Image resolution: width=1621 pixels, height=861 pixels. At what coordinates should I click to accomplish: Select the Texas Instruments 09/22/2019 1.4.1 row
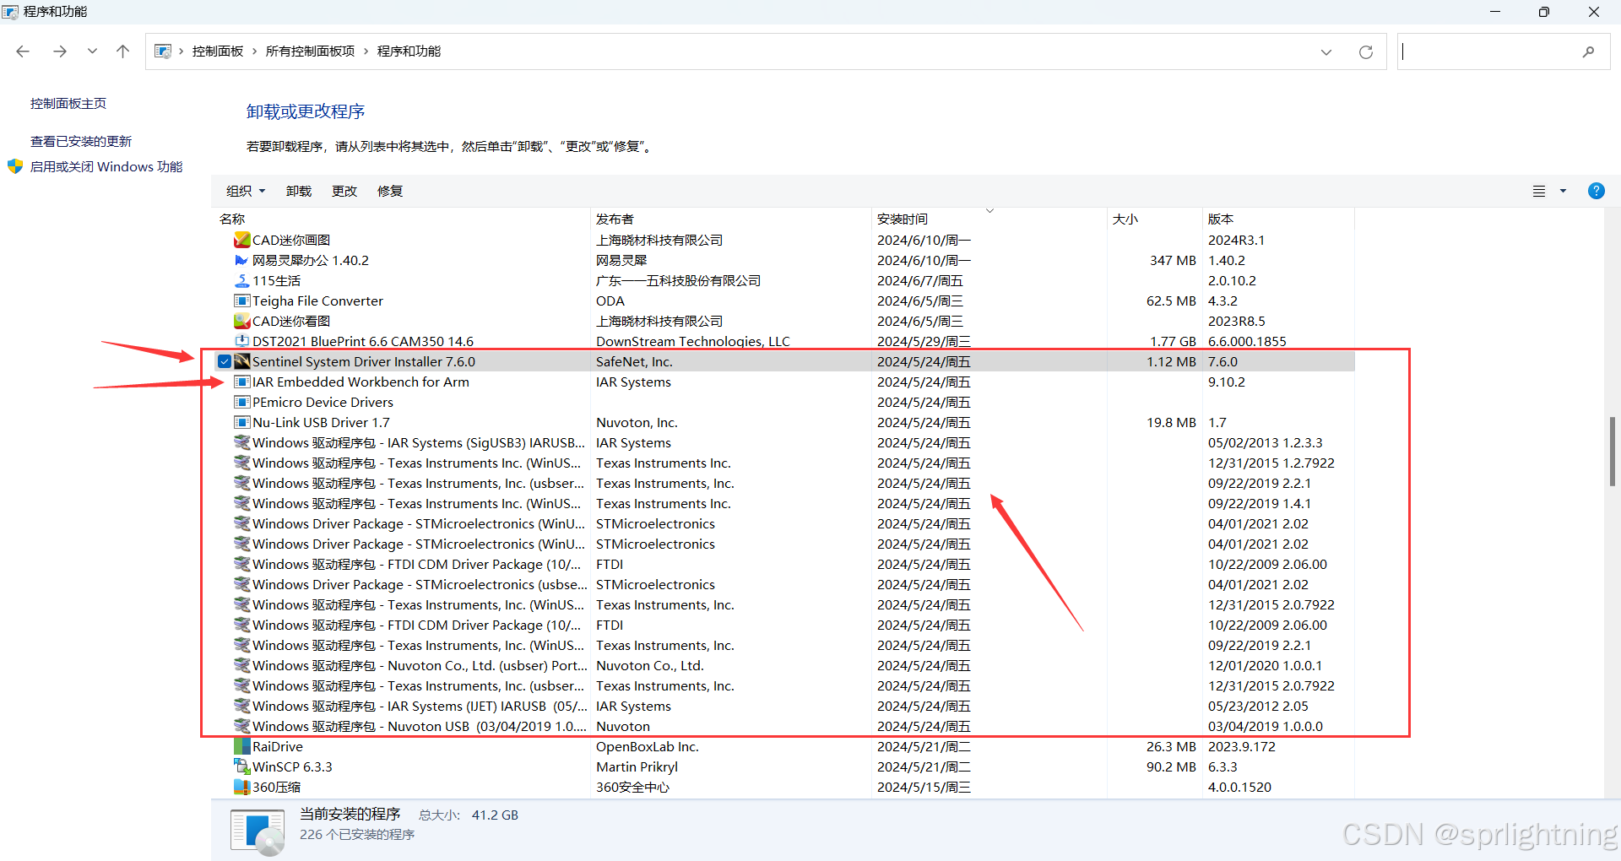[786, 503]
